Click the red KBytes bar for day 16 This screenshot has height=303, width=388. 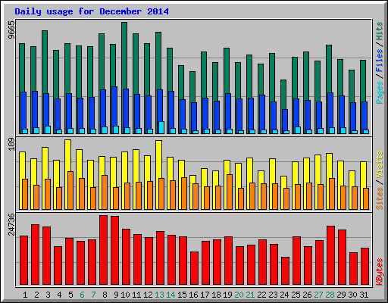point(194,268)
